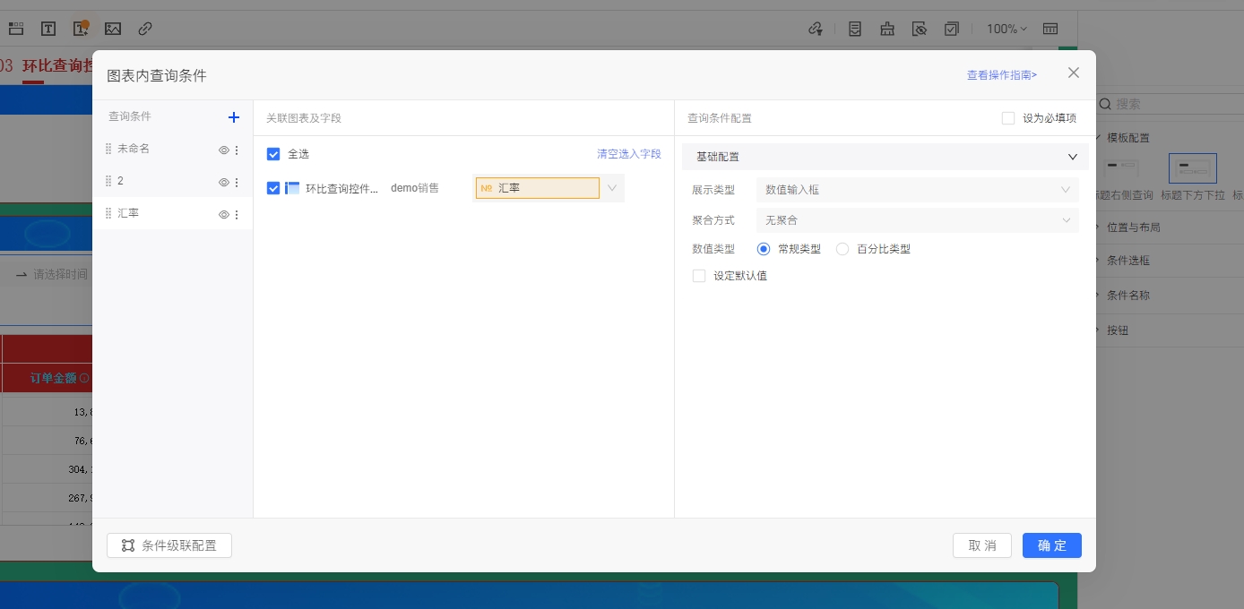Viewport: 1244px width, 609px height.
Task: Expand 条件名称 section
Action: (x=1127, y=295)
